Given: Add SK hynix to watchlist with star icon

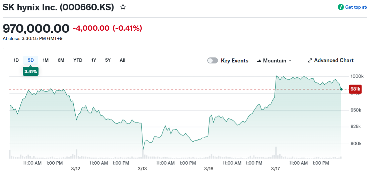Looking at the screenshot, I should (123, 7).
